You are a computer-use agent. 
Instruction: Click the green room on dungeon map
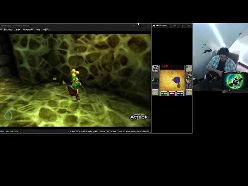pyautogui.click(x=179, y=86)
